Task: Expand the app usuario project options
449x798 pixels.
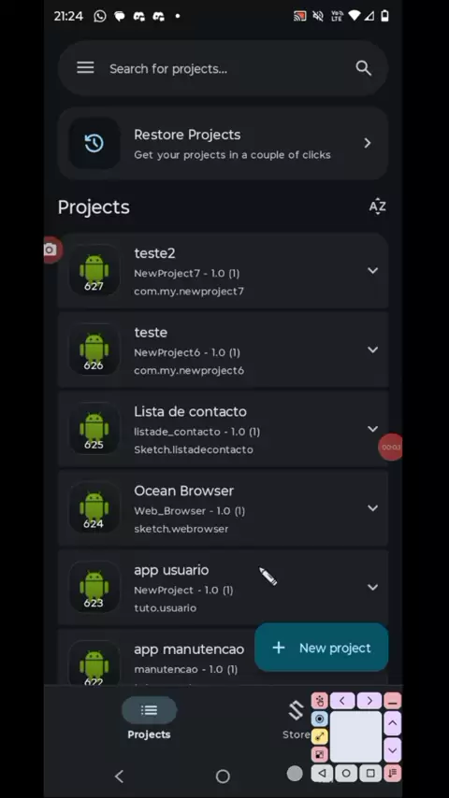Action: tap(372, 588)
